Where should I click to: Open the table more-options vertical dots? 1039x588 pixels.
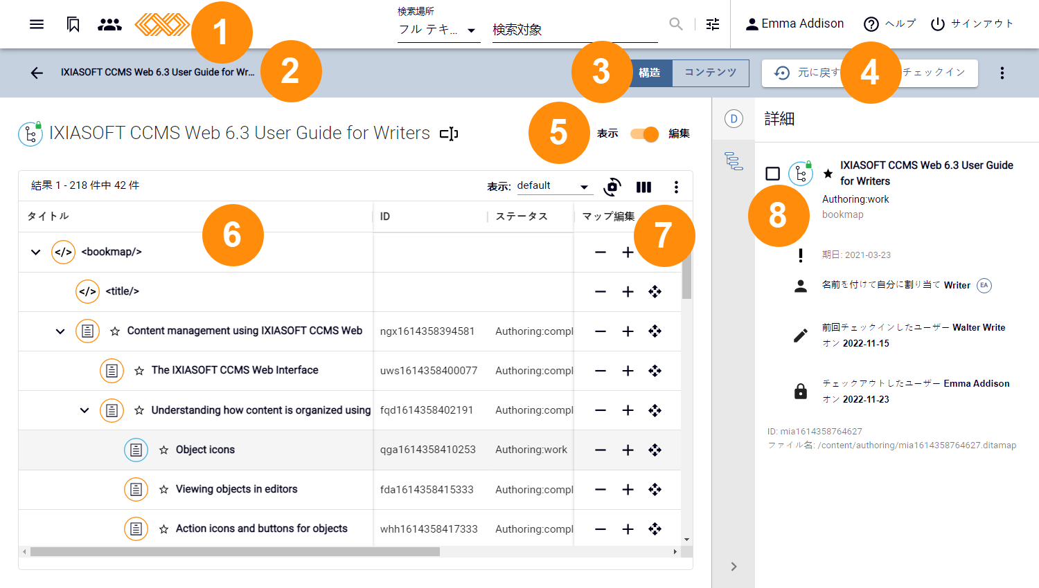click(676, 187)
